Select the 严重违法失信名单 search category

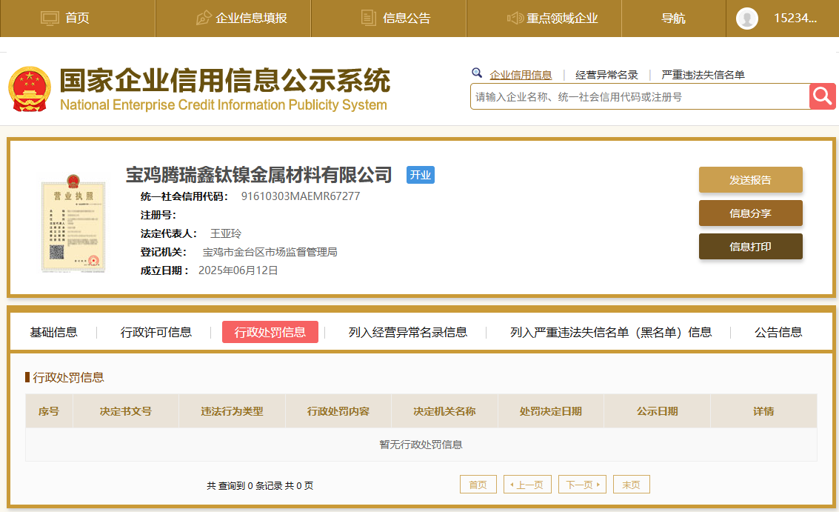703,75
